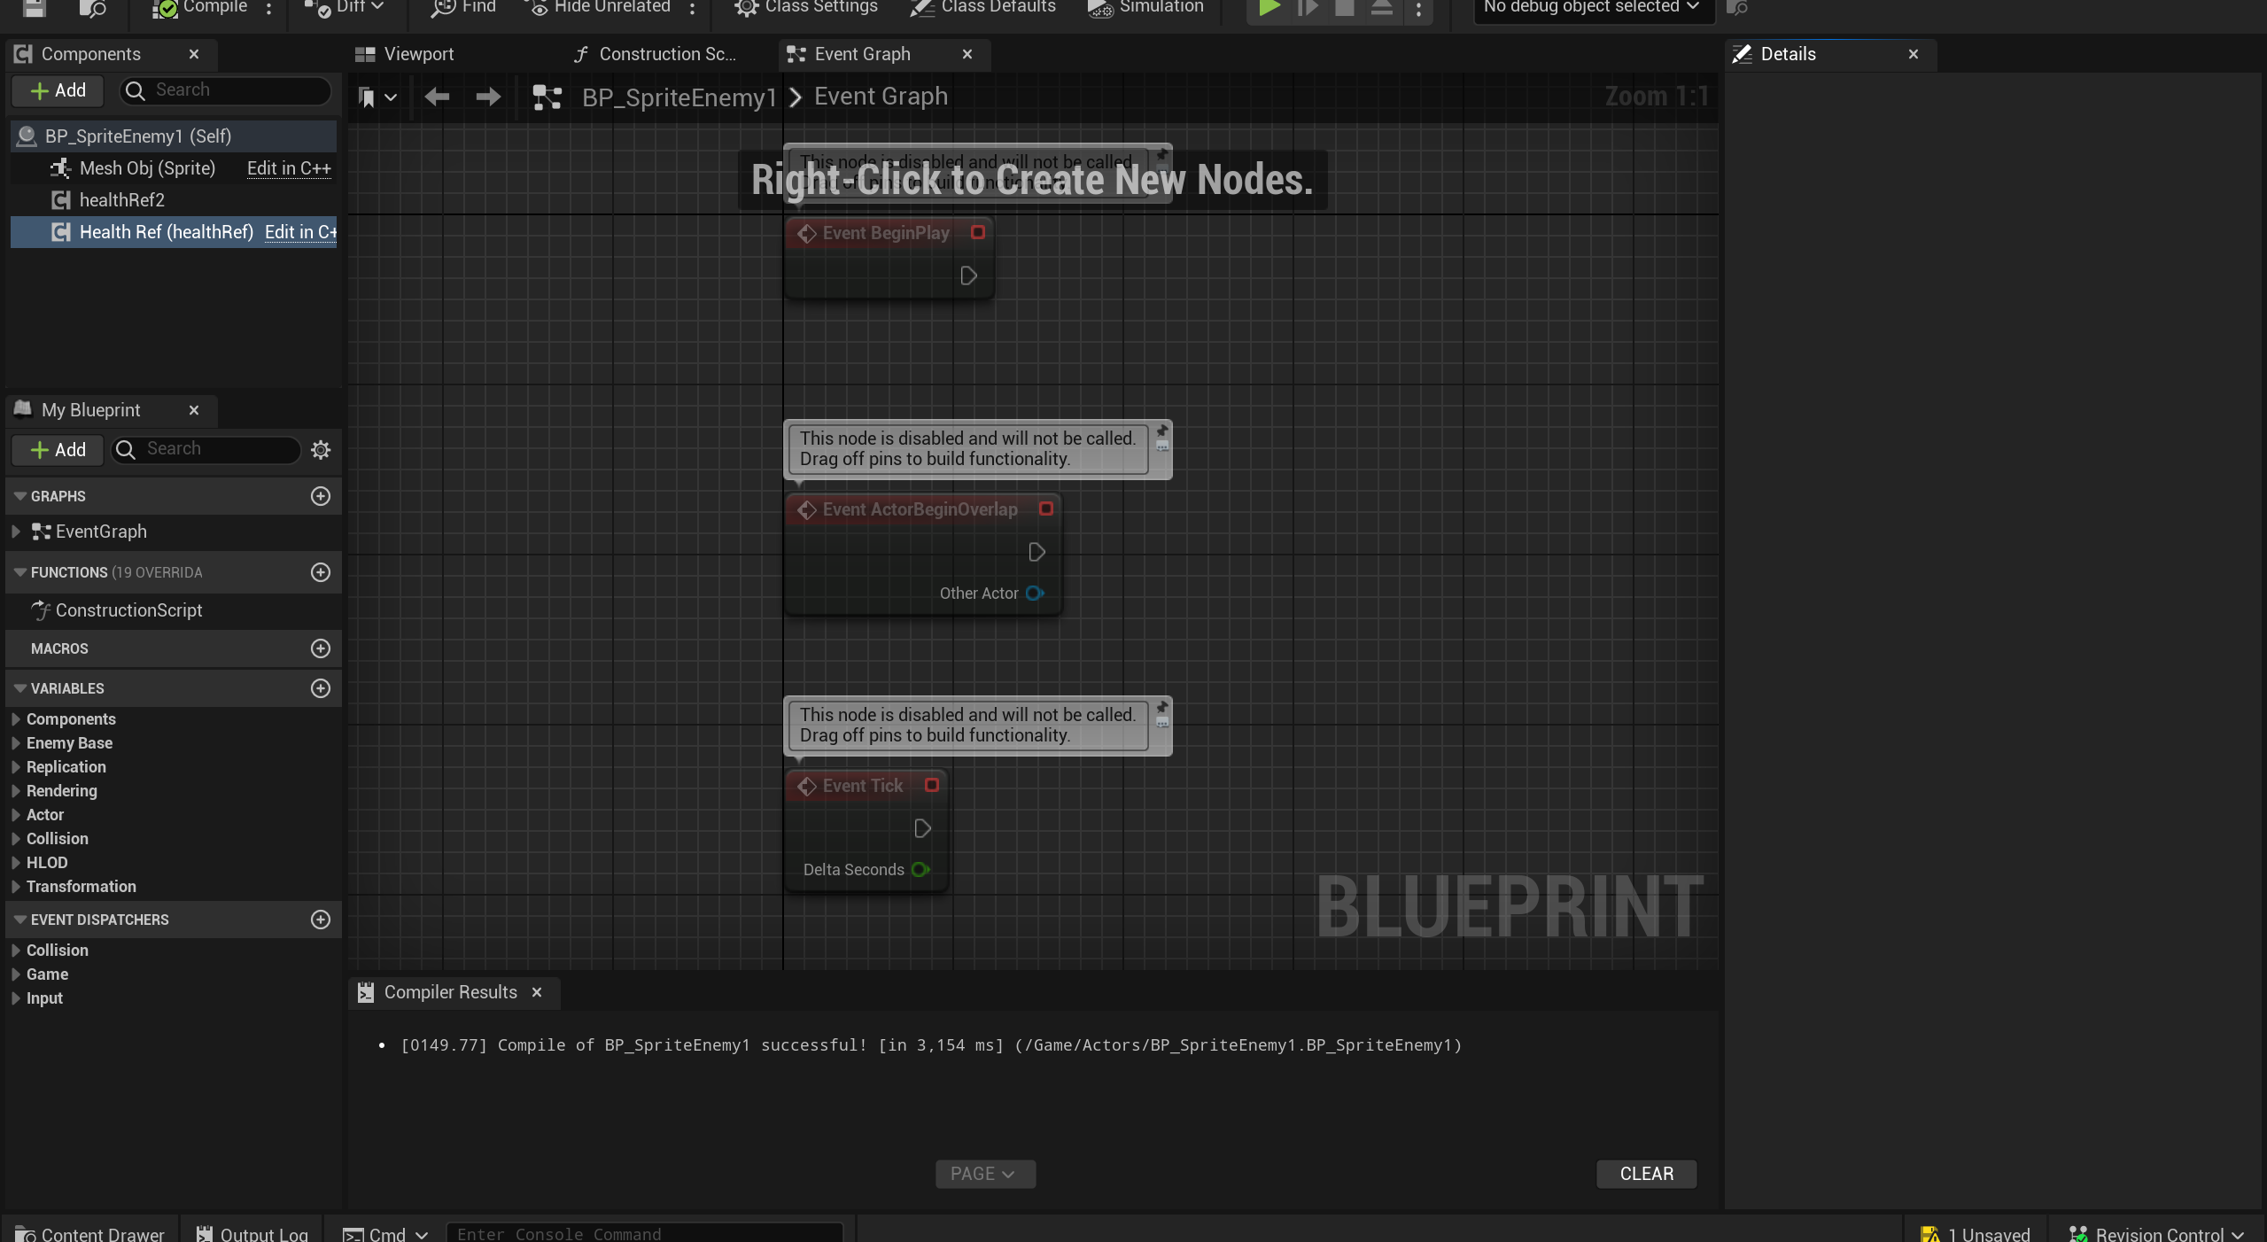Expand the Enemy Base variables category

click(16, 743)
